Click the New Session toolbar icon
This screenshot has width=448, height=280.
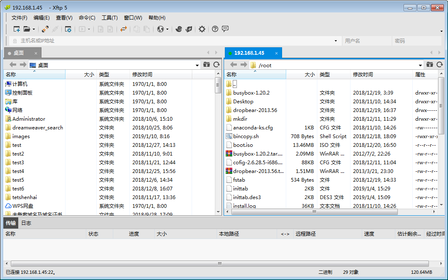pos(17,29)
